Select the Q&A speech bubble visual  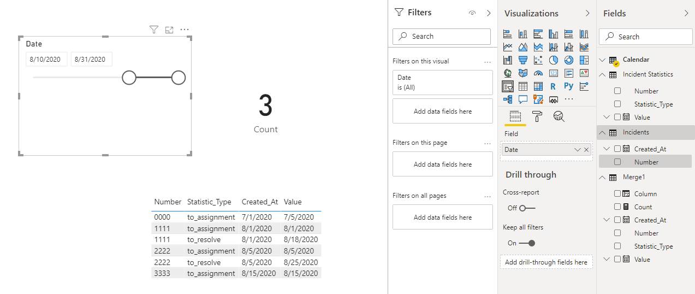523,99
